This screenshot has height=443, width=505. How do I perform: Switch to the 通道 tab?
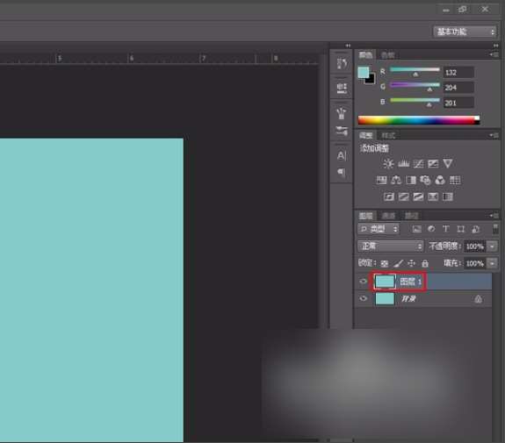[388, 216]
